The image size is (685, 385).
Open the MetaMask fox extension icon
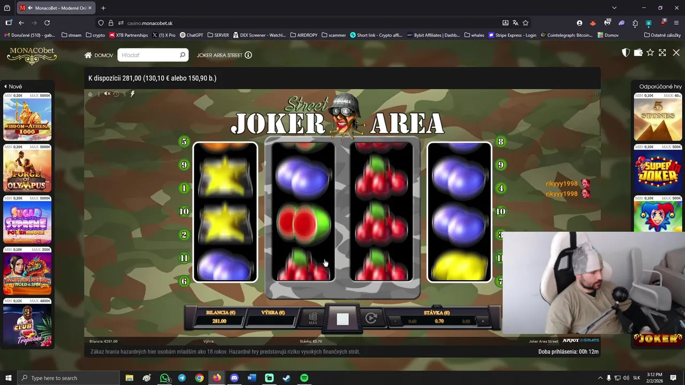click(x=593, y=23)
